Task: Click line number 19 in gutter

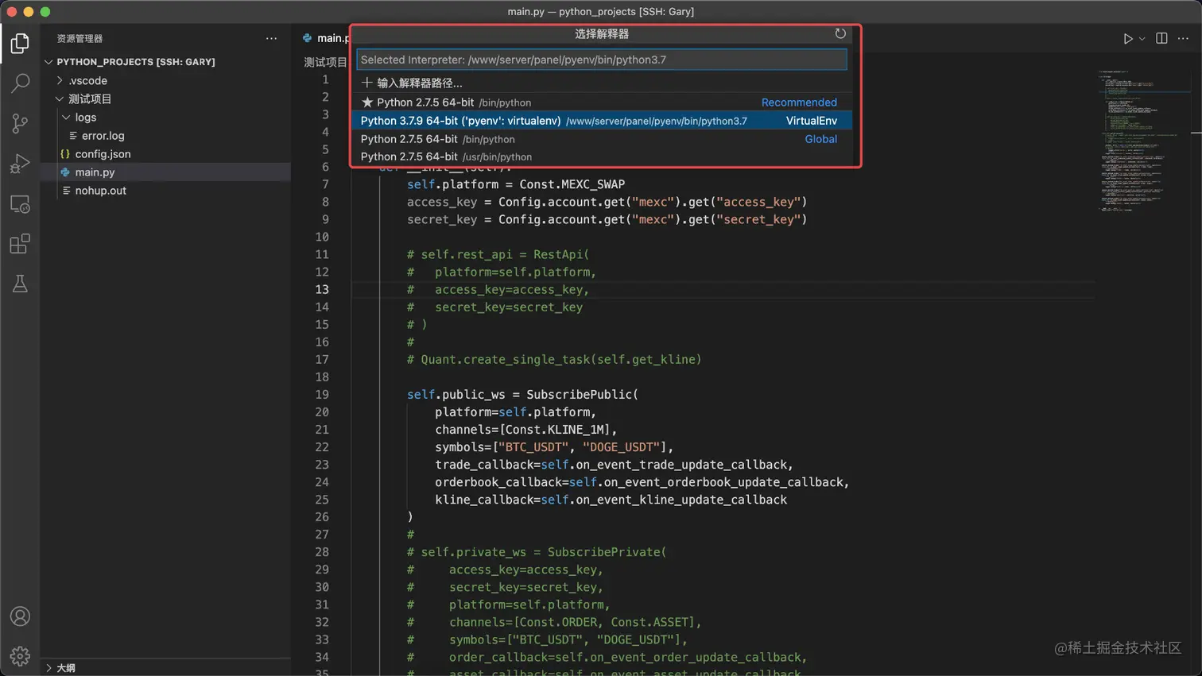Action: pos(322,394)
